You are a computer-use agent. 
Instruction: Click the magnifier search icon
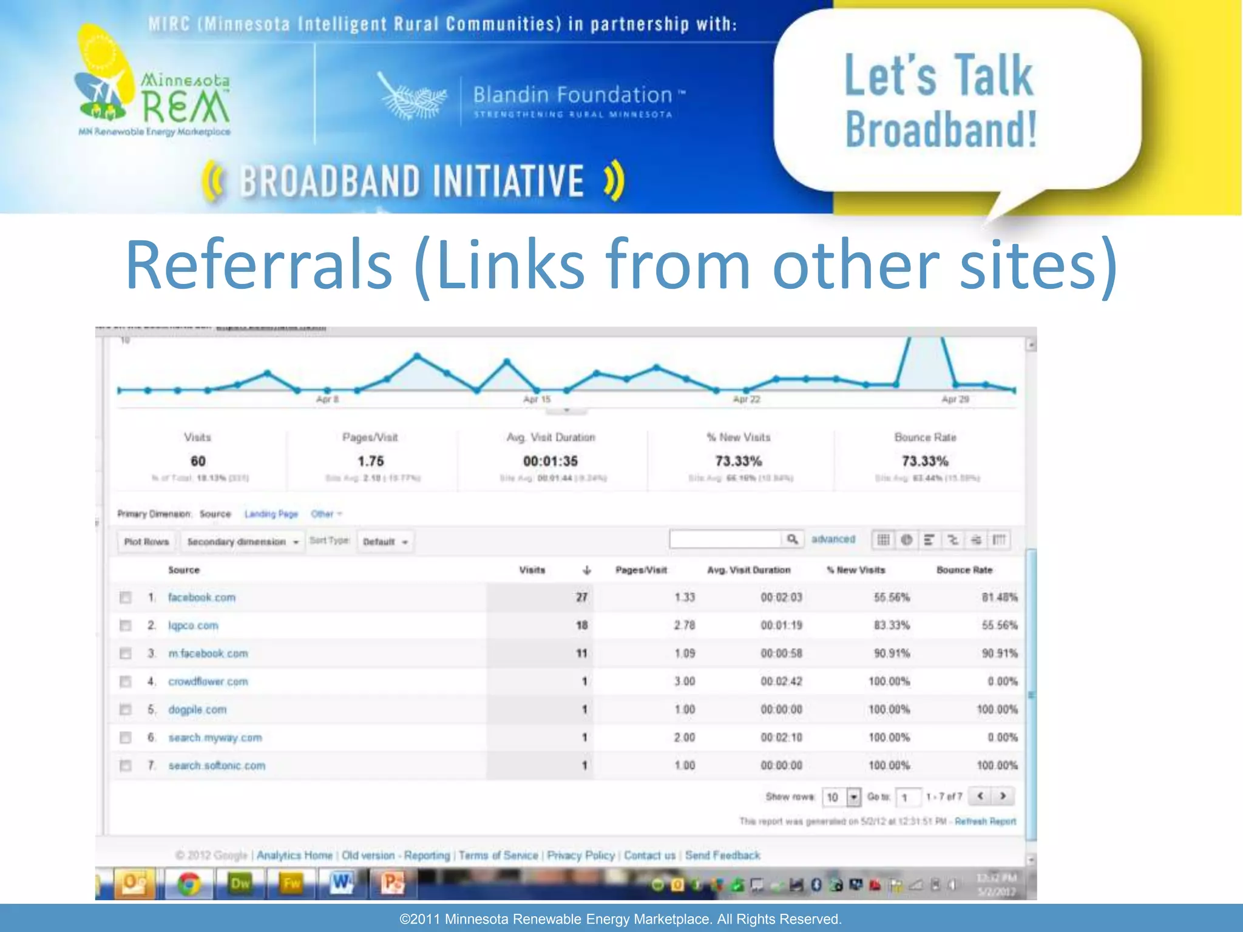click(792, 539)
